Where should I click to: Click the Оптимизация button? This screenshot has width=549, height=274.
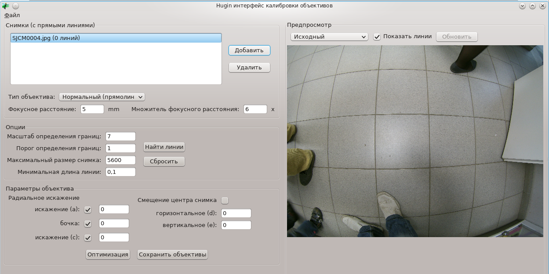pyautogui.click(x=108, y=255)
